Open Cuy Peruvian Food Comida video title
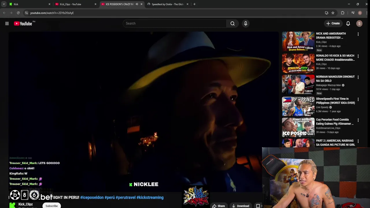370x208 pixels. 335,122
